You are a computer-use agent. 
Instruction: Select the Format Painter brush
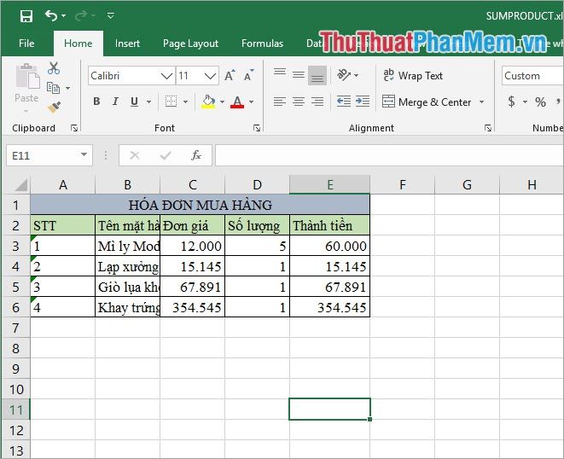point(54,107)
